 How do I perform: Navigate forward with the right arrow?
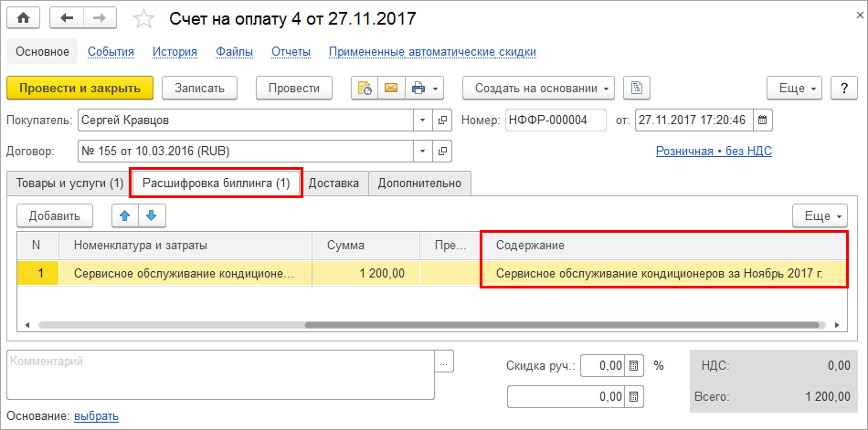point(100,19)
